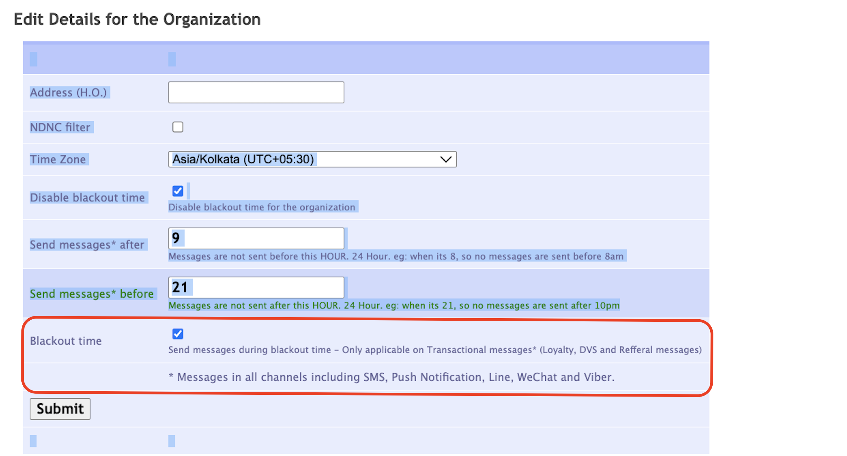Click the 'Disable blackout time for the organization' hint
The height and width of the screenshot is (456, 847).
[262, 207]
